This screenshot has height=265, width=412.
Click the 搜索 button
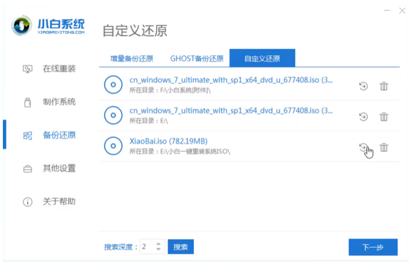coord(181,247)
